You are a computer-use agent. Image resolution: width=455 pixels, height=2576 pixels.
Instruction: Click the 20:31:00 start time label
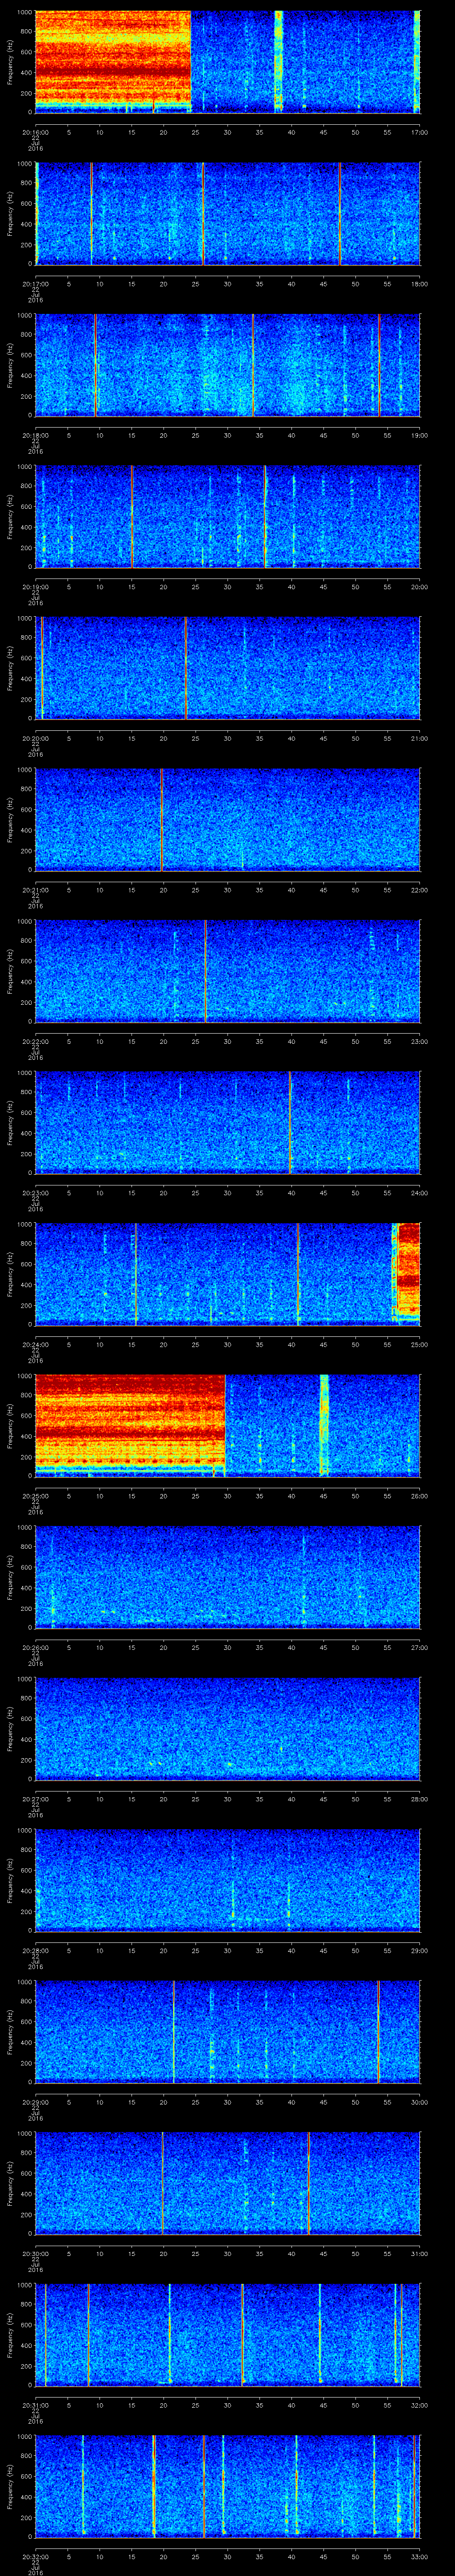(x=36, y=2405)
